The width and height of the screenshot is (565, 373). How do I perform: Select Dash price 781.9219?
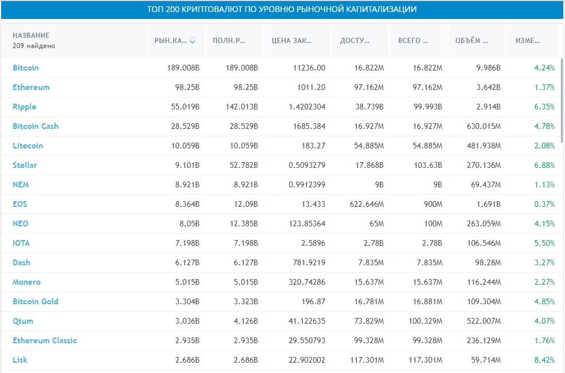[309, 262]
